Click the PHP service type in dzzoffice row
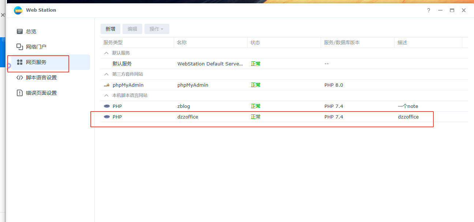This screenshot has height=222, width=474. [117, 117]
